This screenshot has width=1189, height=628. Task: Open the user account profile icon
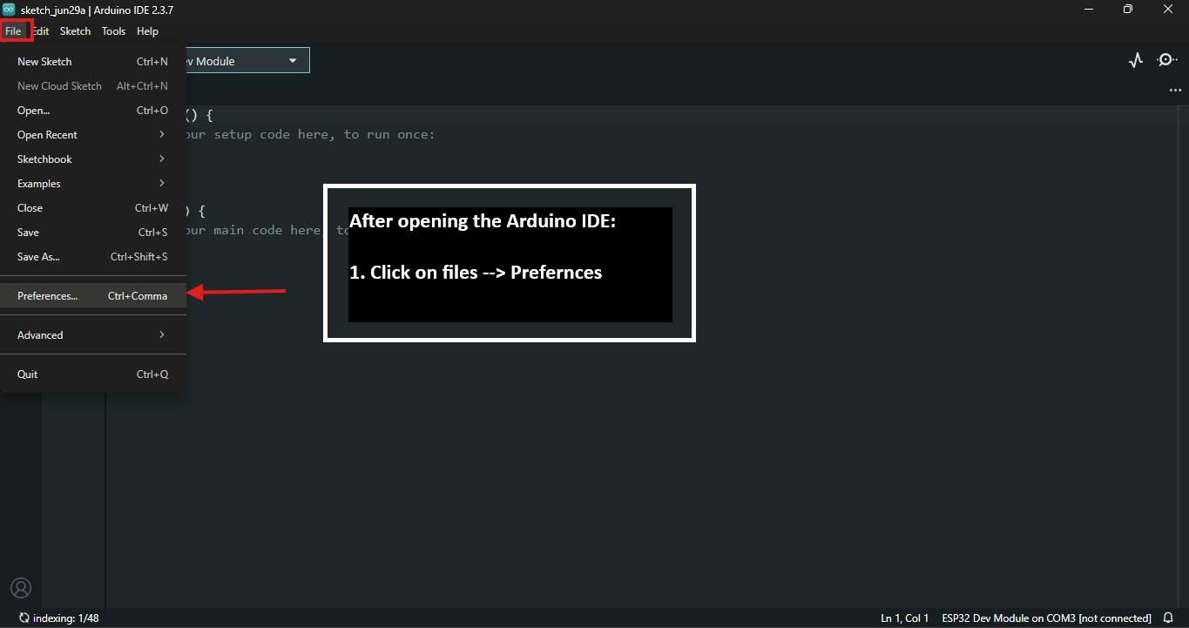[21, 588]
